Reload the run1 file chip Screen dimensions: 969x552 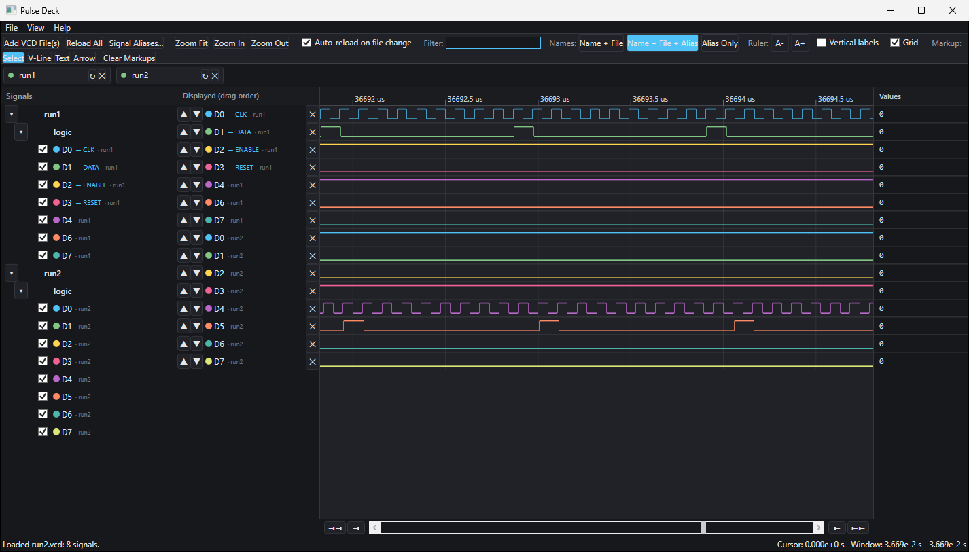[92, 76]
